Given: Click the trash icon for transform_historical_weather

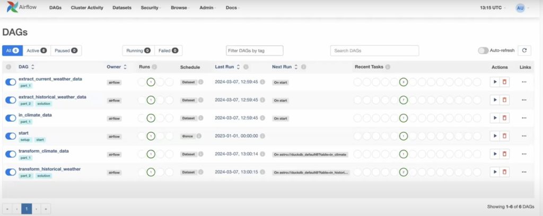Looking at the screenshot, I should click(x=504, y=172).
